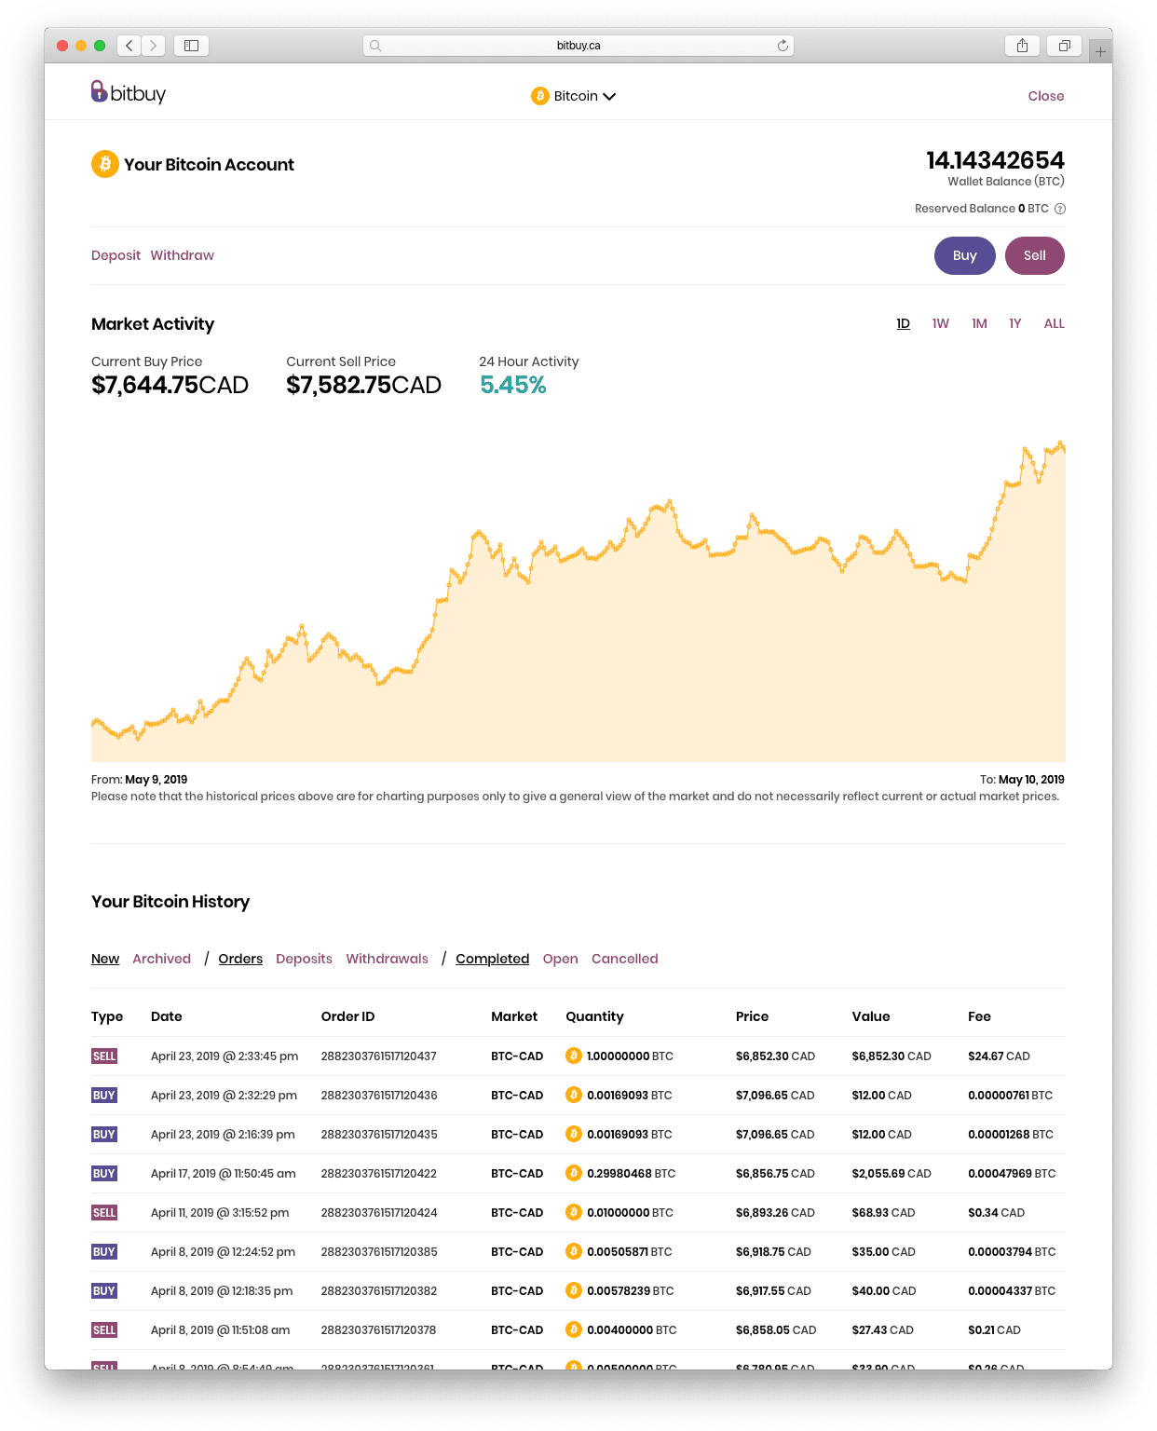
Task: Click date April 17, 2019 @ 11:50:45 am
Action: pyautogui.click(x=224, y=1174)
